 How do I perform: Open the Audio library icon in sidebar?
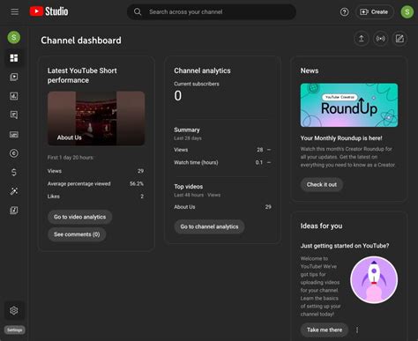point(14,210)
